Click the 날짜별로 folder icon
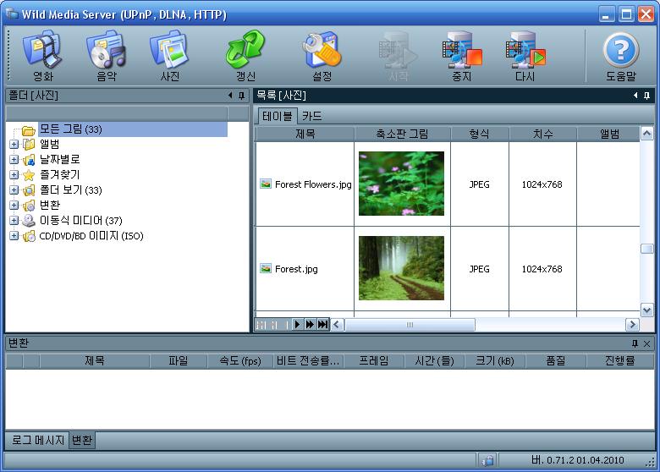The image size is (660, 472). tap(29, 160)
